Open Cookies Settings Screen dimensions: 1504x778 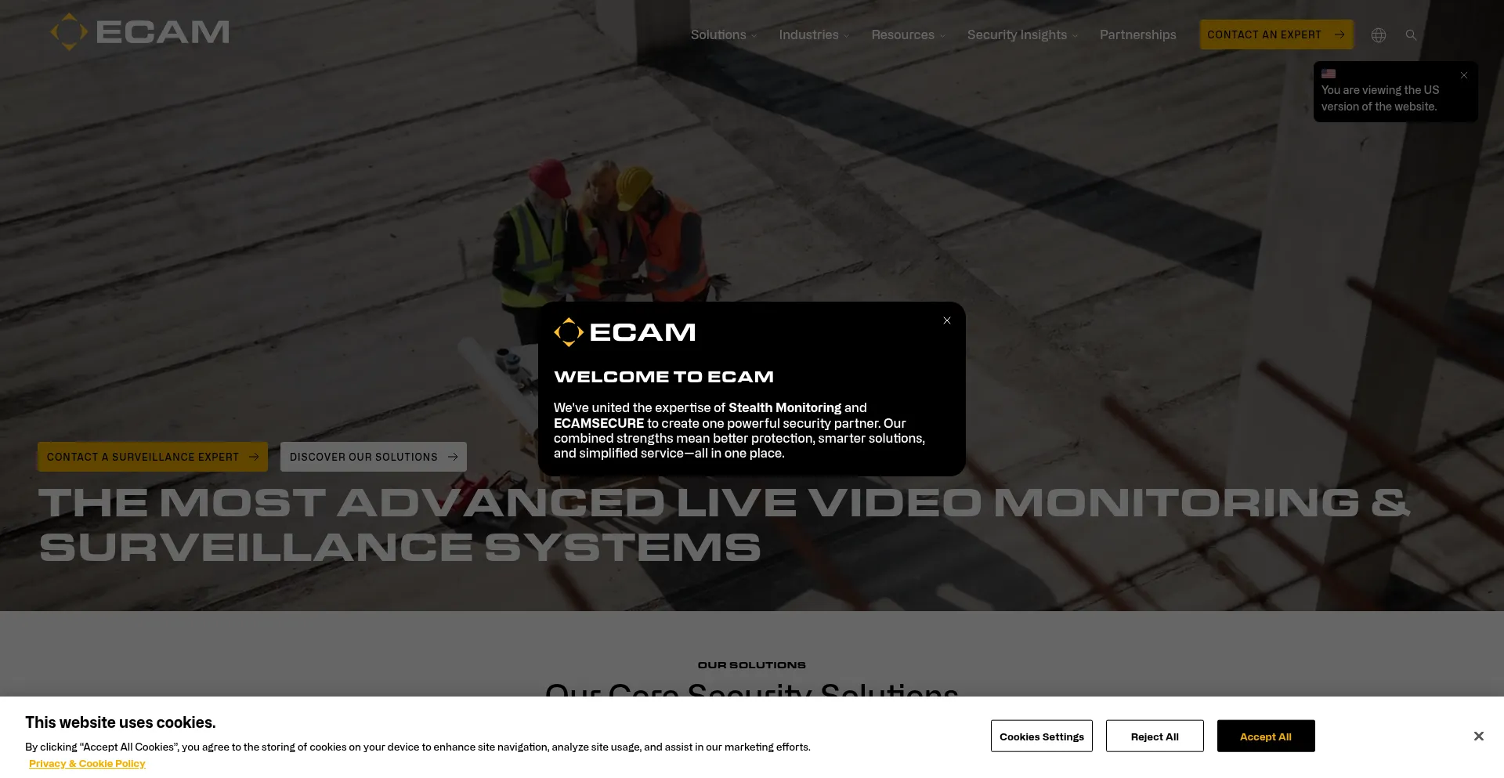pyautogui.click(x=1041, y=736)
